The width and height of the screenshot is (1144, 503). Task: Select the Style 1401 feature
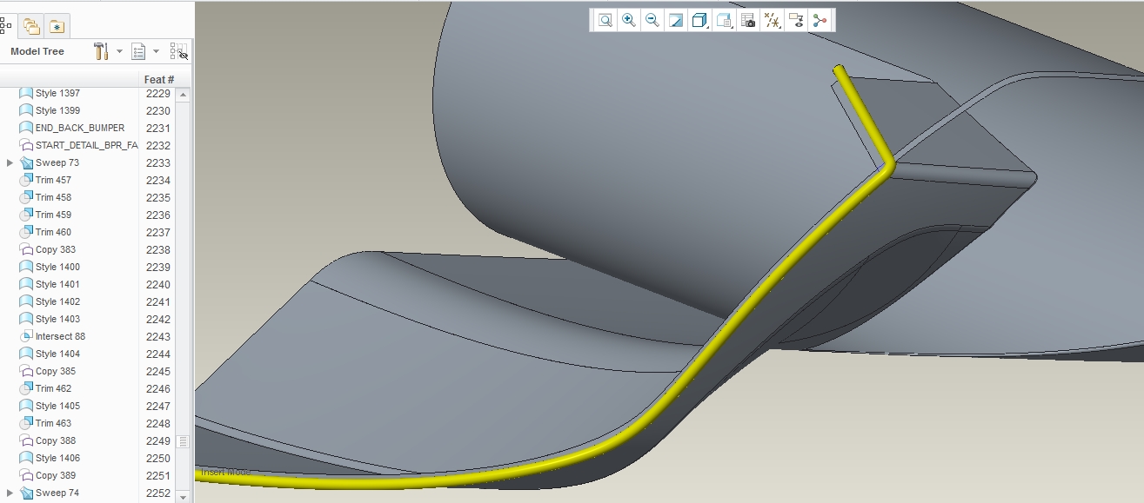pyautogui.click(x=57, y=284)
